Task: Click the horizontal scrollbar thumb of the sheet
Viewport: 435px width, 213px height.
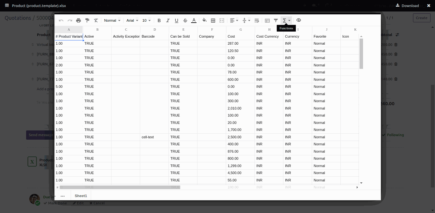Action: click(x=119, y=187)
